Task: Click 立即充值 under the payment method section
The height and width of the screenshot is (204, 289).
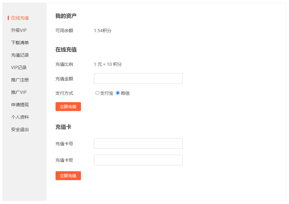Action: (x=68, y=107)
